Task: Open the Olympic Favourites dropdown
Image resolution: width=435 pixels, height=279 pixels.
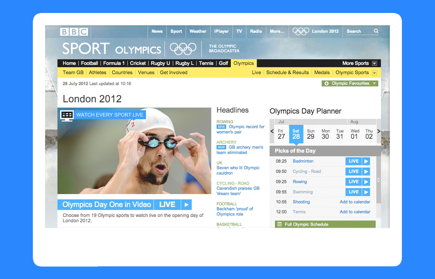Action: (x=350, y=83)
